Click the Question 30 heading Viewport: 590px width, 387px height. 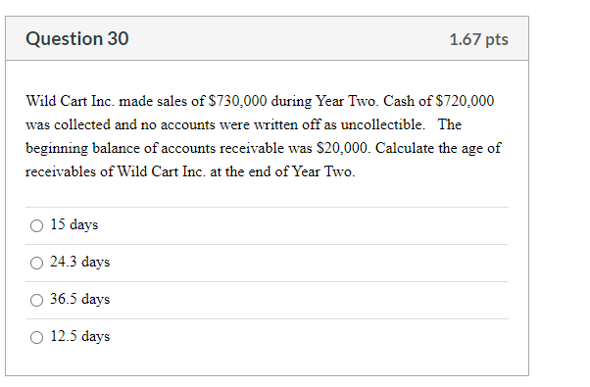(77, 39)
